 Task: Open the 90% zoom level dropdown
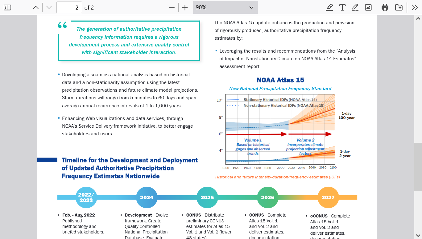225,7
